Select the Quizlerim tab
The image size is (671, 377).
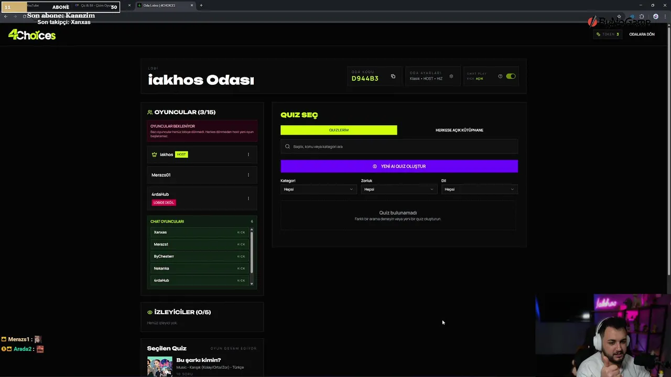pos(339,130)
